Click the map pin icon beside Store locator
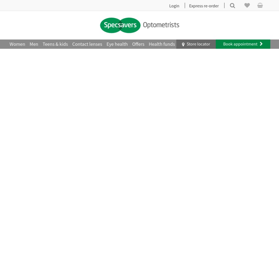 (183, 44)
